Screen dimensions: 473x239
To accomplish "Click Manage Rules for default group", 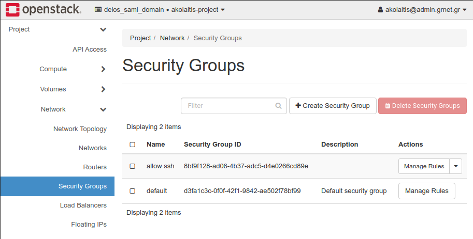I will pyautogui.click(x=426, y=191).
